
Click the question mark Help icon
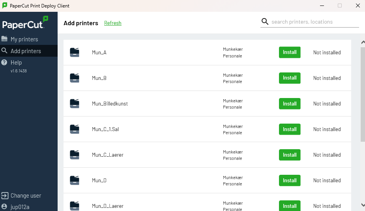tap(4, 62)
